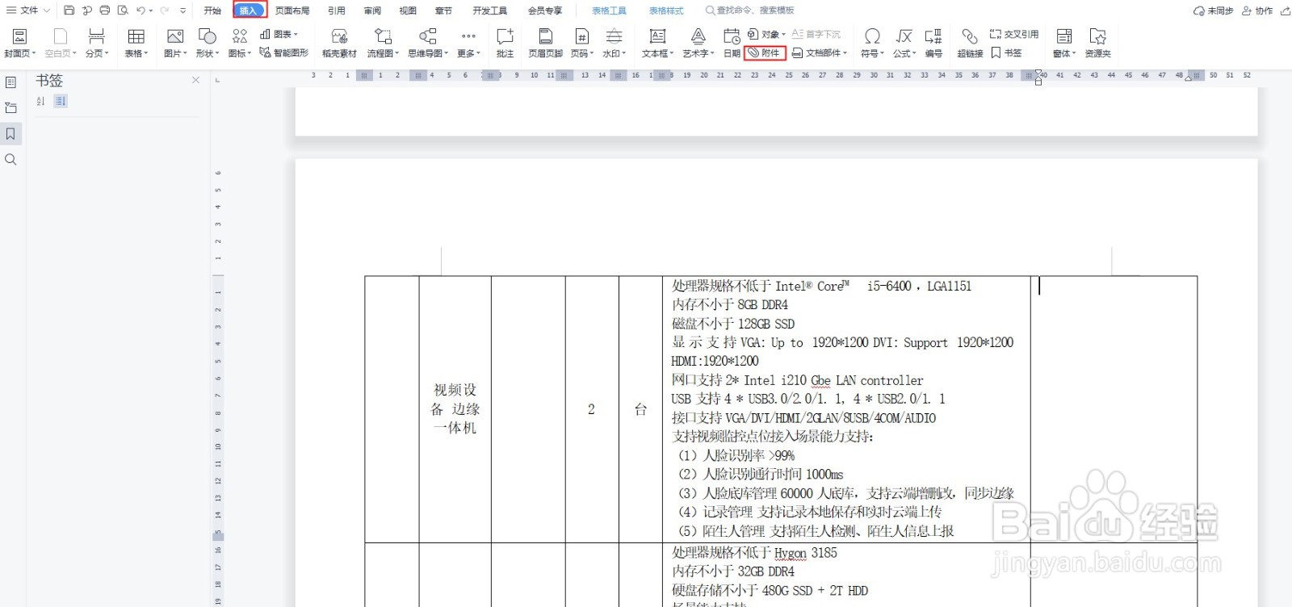
Task: Insert a comment (批注)
Action: pos(505,43)
